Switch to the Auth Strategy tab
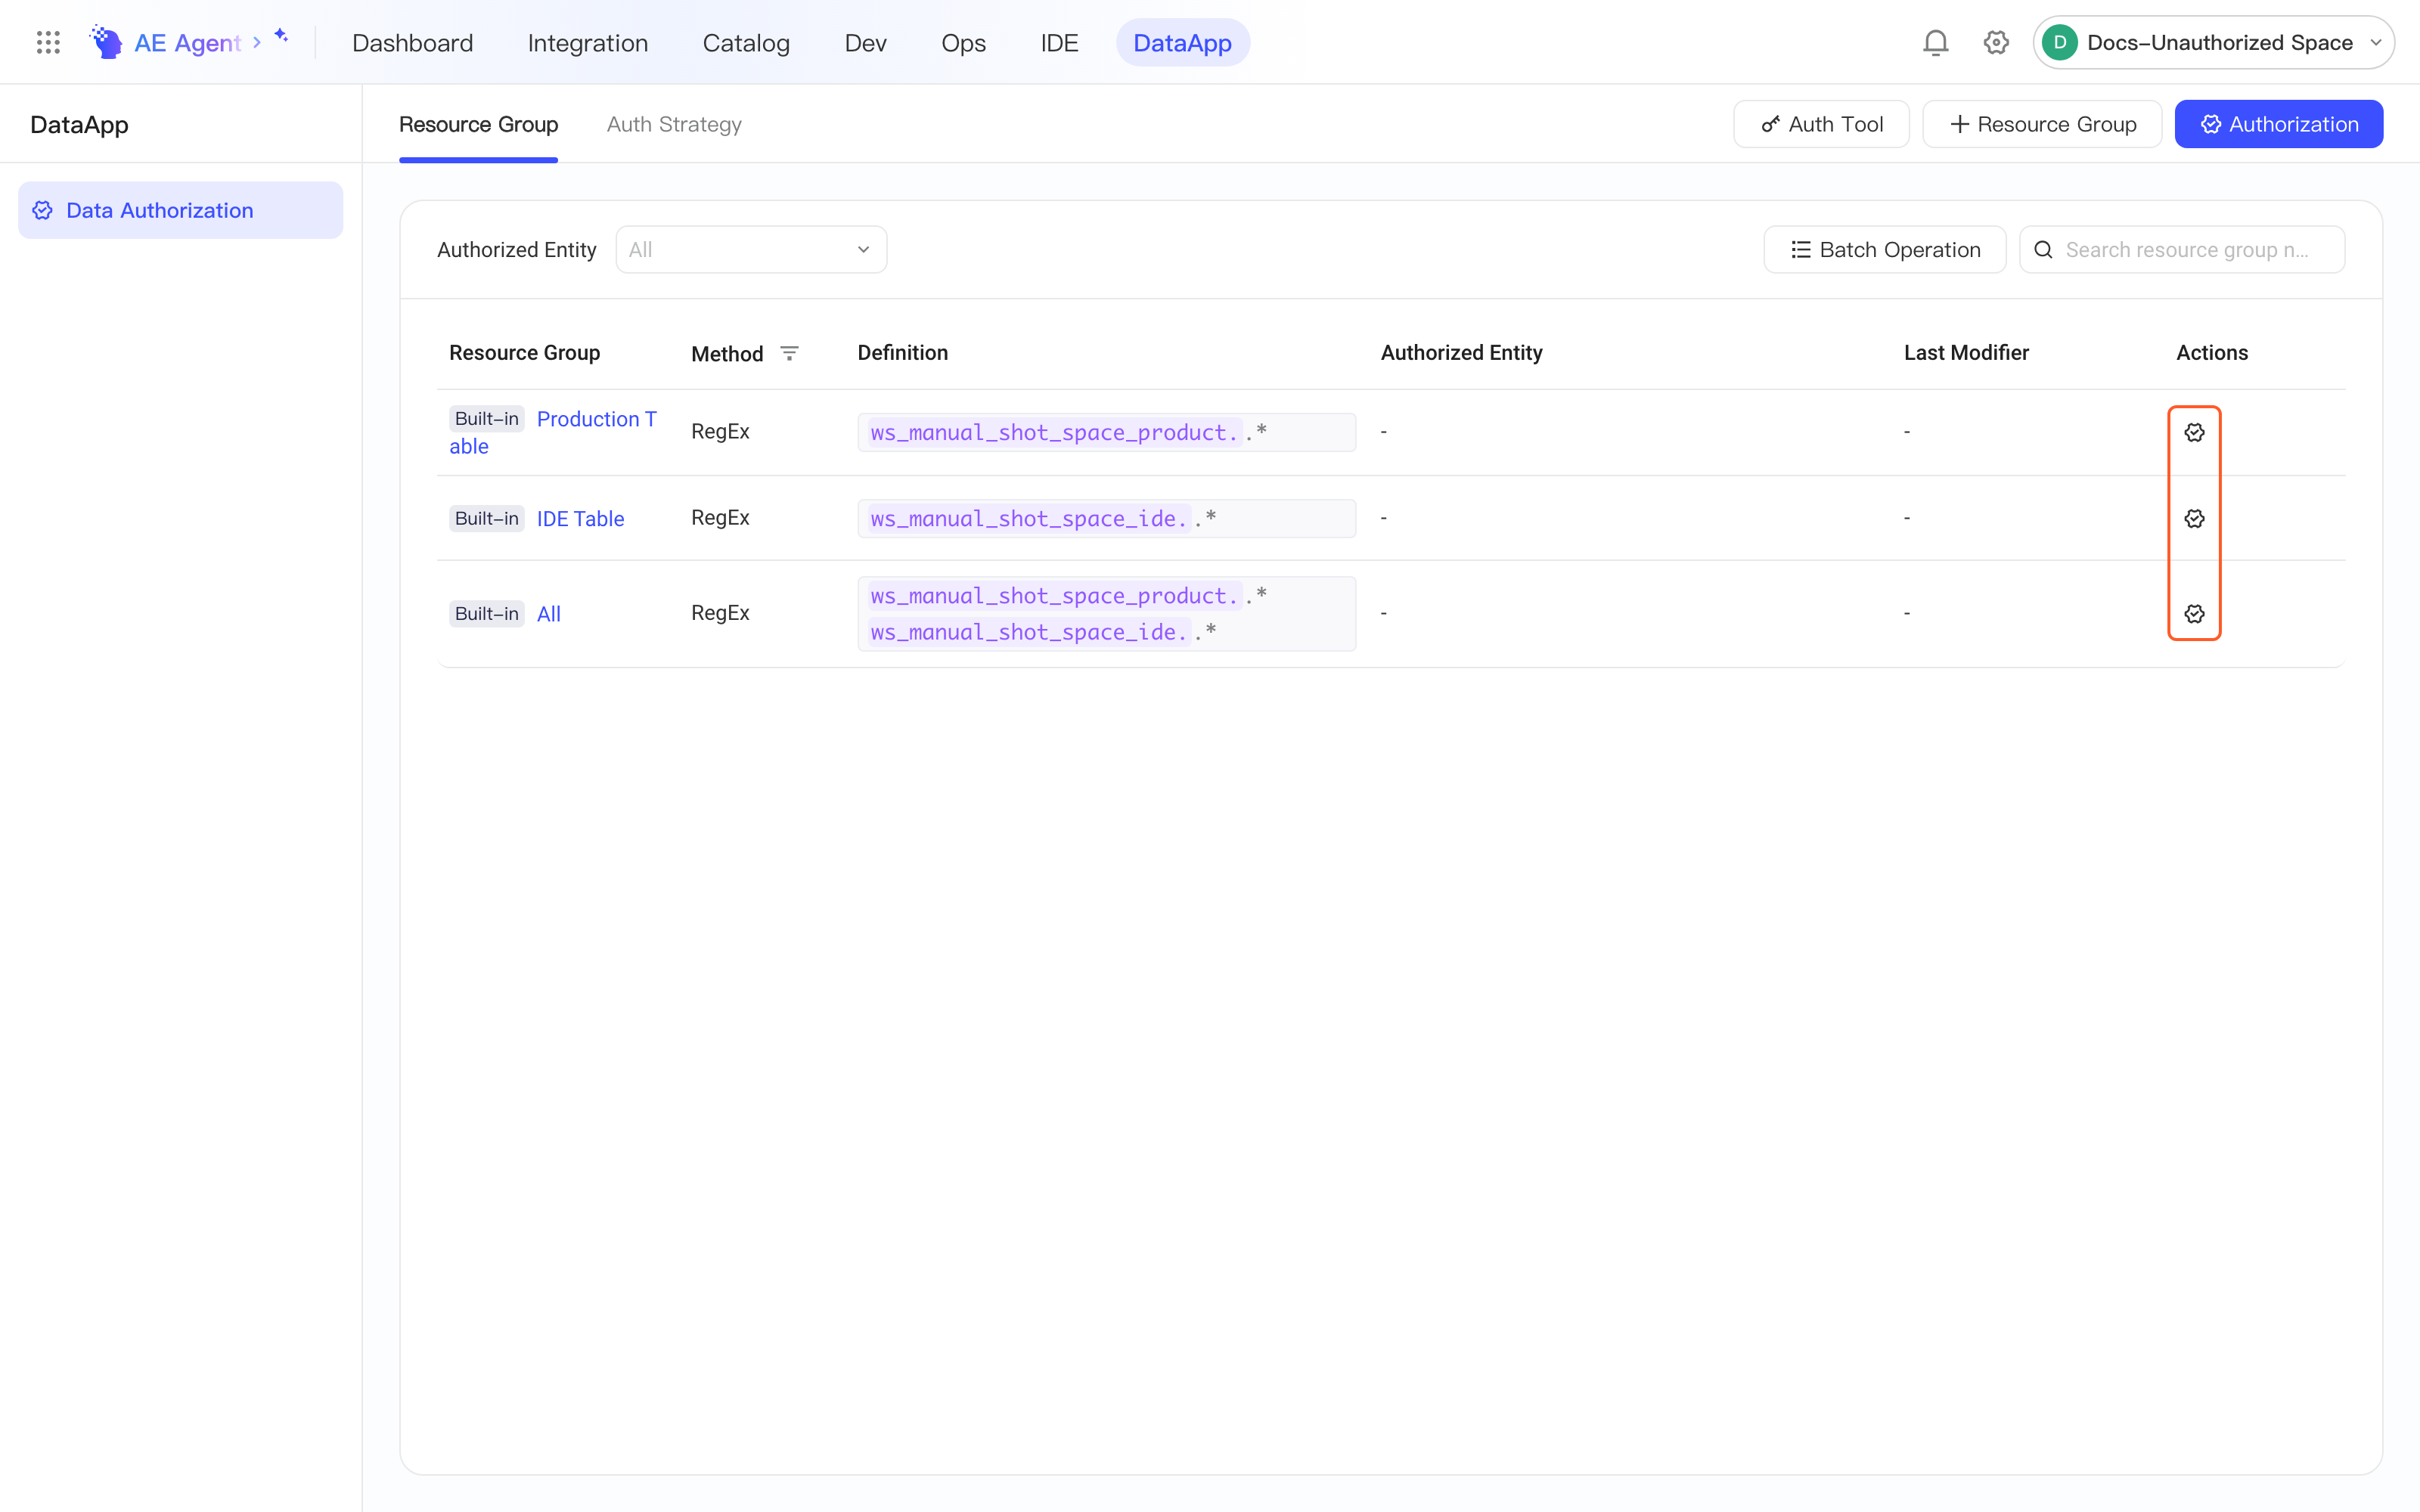This screenshot has height=1512, width=2420. tap(674, 124)
